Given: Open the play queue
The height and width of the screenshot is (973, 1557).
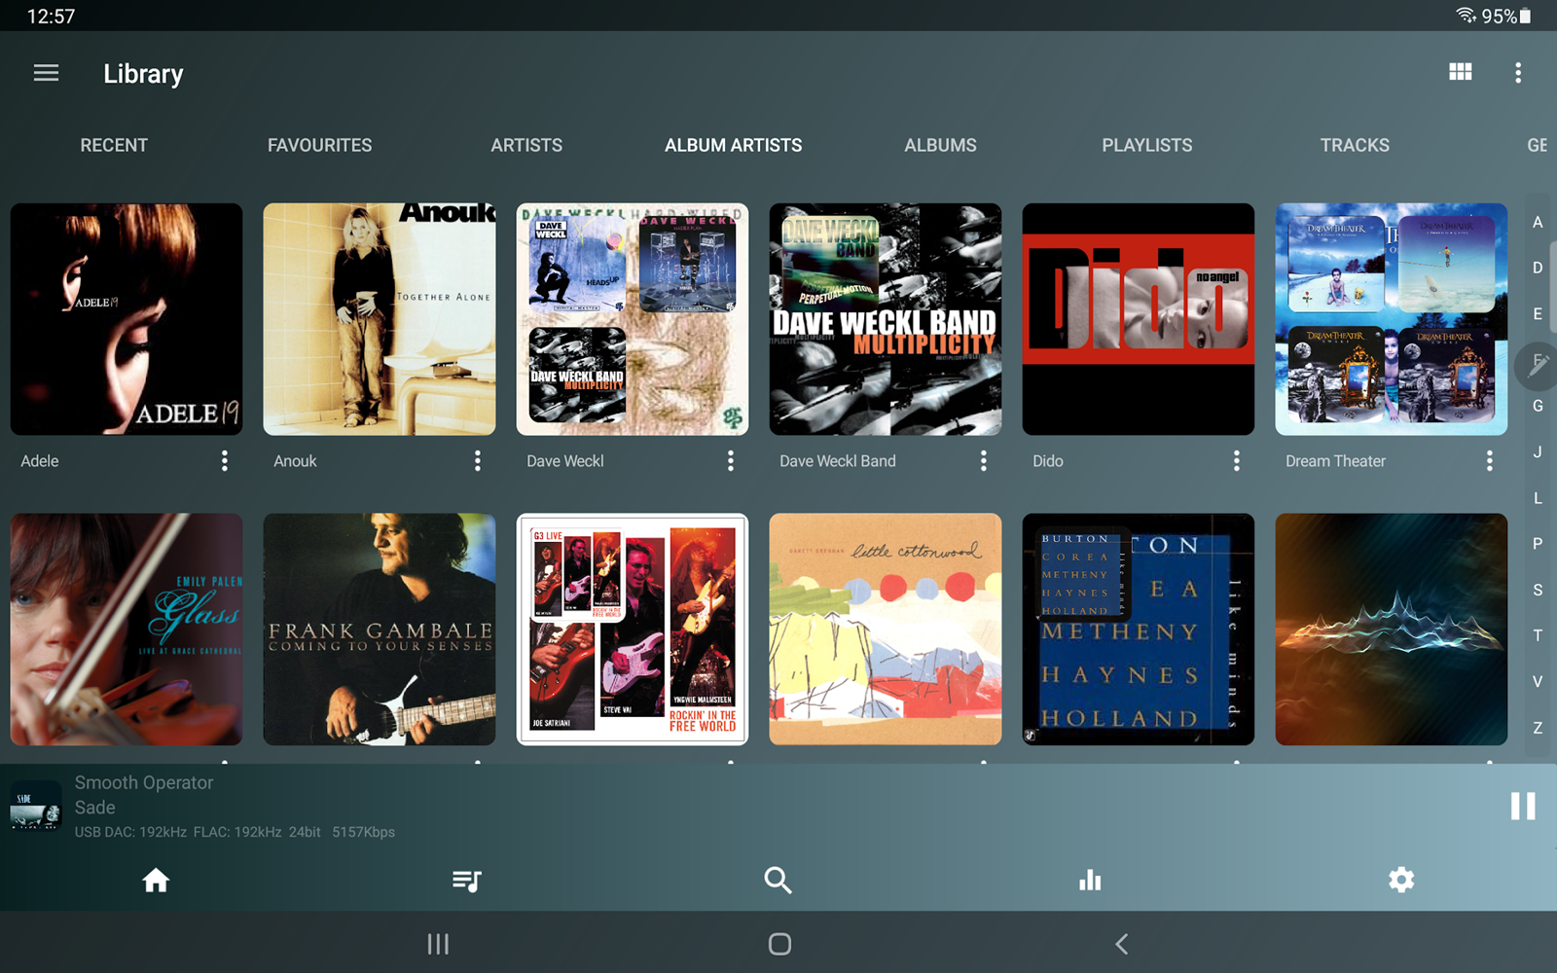Looking at the screenshot, I should tap(467, 881).
